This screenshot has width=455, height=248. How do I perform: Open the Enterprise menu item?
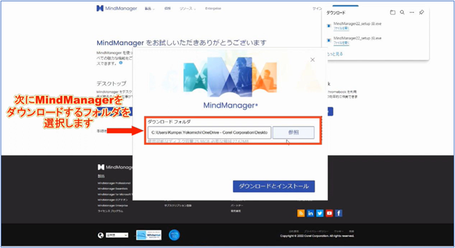pos(213,9)
